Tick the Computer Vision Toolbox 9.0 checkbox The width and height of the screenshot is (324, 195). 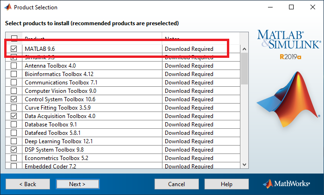(x=14, y=91)
